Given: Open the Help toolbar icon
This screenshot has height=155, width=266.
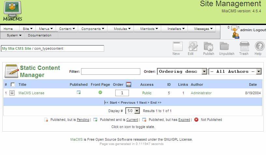Looking at the screenshot, I should coord(259,46).
